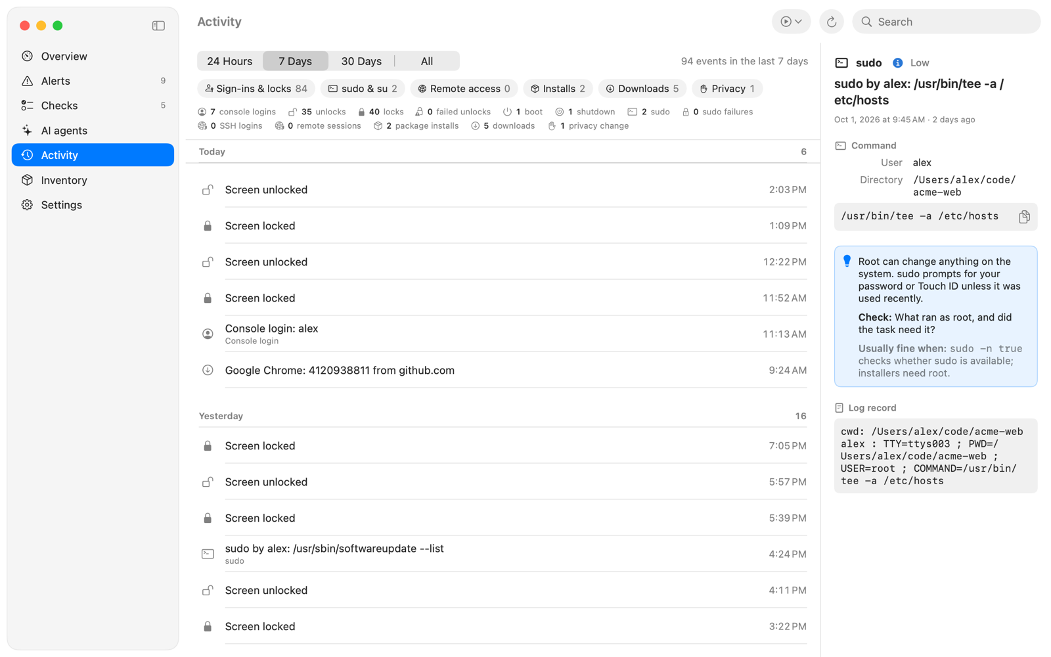This screenshot has width=1051, height=657.
Task: Open AI agents in the sidebar
Action: [x=93, y=130]
